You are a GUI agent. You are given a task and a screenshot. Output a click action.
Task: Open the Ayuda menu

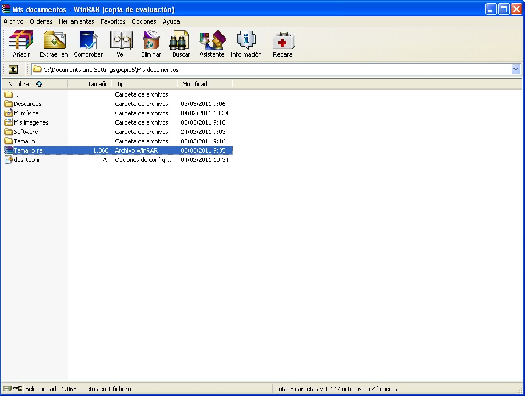171,21
